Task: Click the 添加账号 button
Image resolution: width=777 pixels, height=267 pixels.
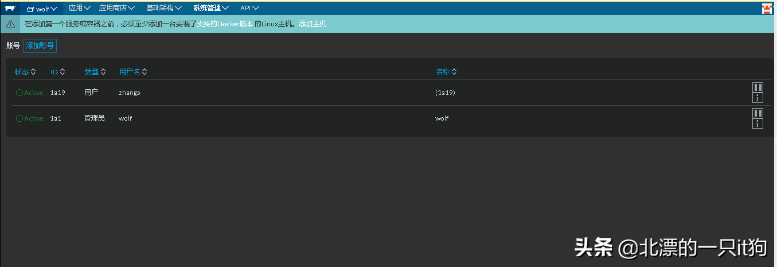Action: coord(40,46)
